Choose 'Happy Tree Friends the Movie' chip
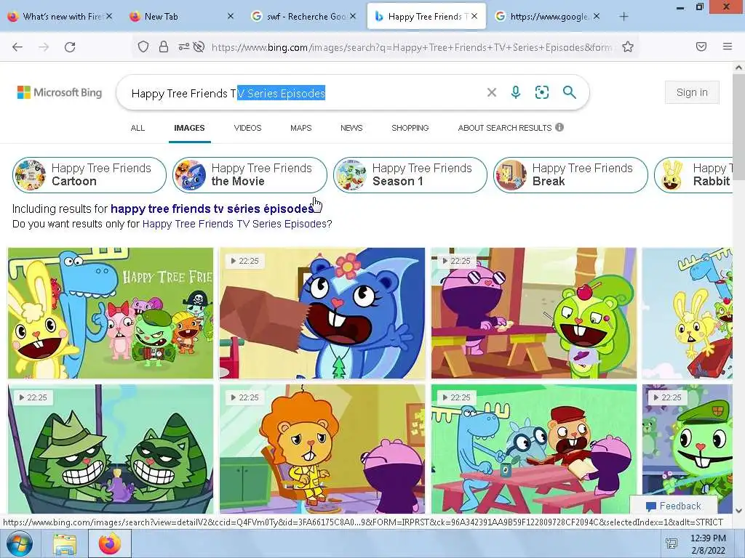 [x=250, y=174]
